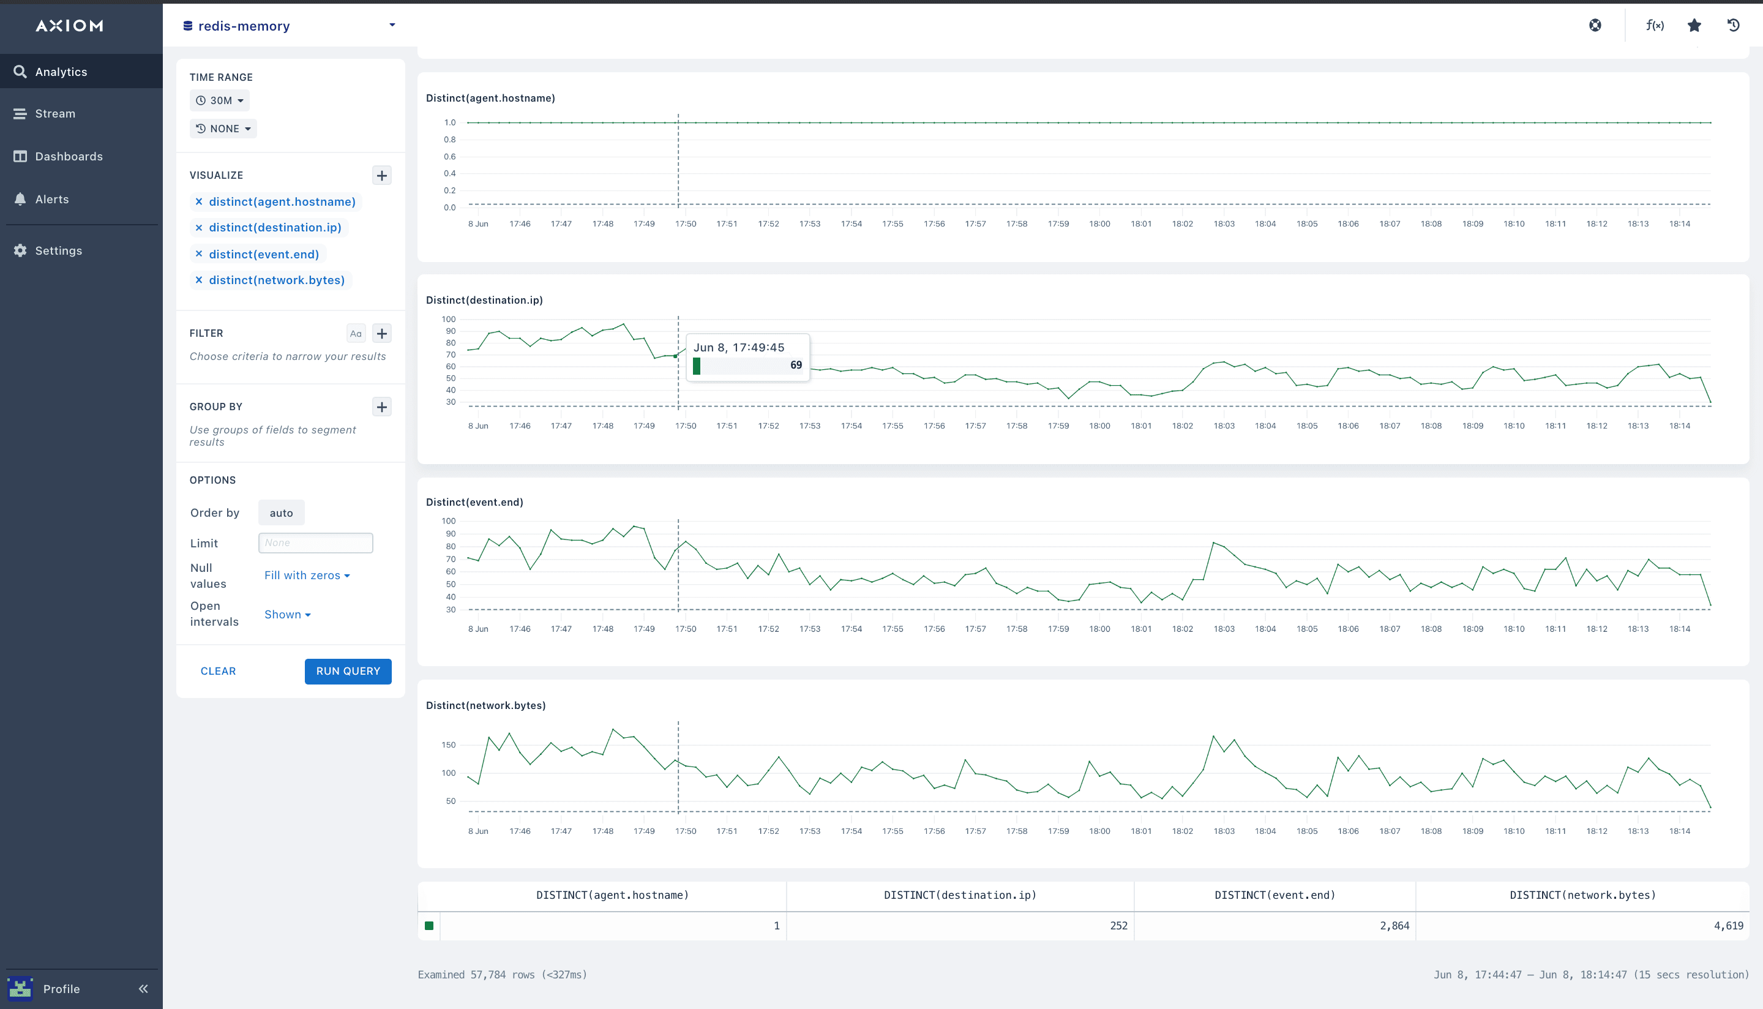This screenshot has width=1763, height=1009.
Task: Add a filter using the plus icon
Action: [382, 333]
